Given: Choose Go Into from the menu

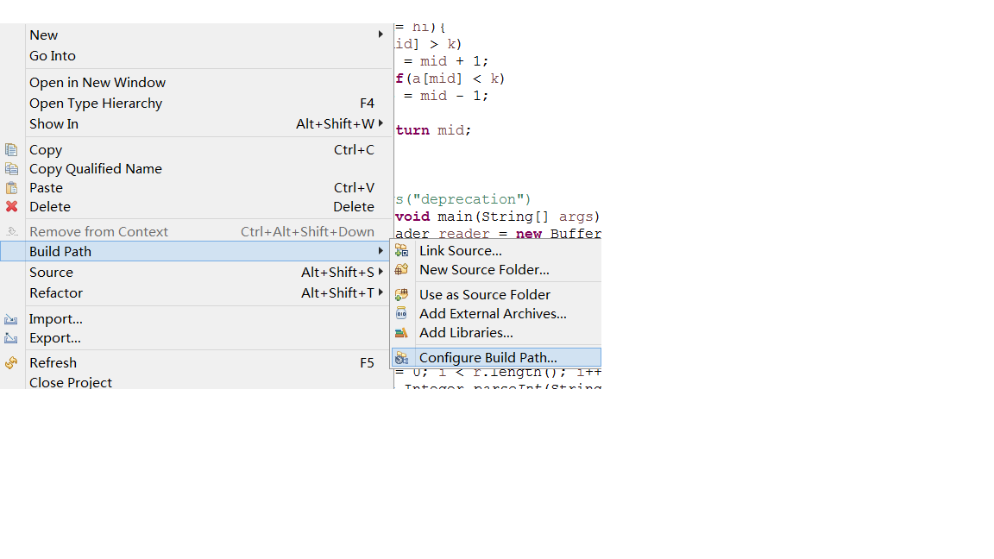Looking at the screenshot, I should click(x=197, y=56).
